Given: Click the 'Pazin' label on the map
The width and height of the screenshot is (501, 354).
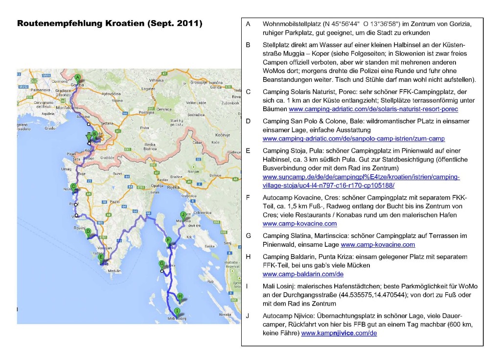Looking at the screenshot, I should point(114,201).
